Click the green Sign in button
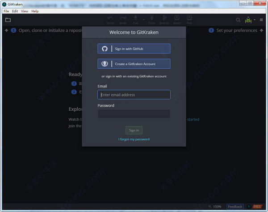Image resolution: width=268 pixels, height=212 pixels. (134, 130)
